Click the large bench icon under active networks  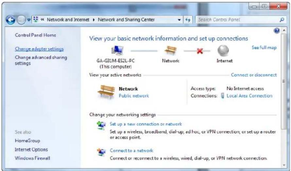pos(106,92)
